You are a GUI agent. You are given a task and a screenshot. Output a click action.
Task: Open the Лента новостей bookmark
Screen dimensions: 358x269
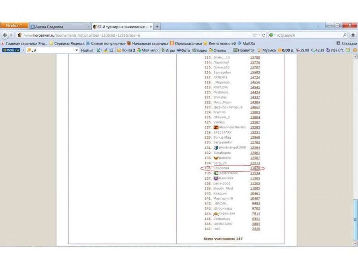(x=220, y=43)
